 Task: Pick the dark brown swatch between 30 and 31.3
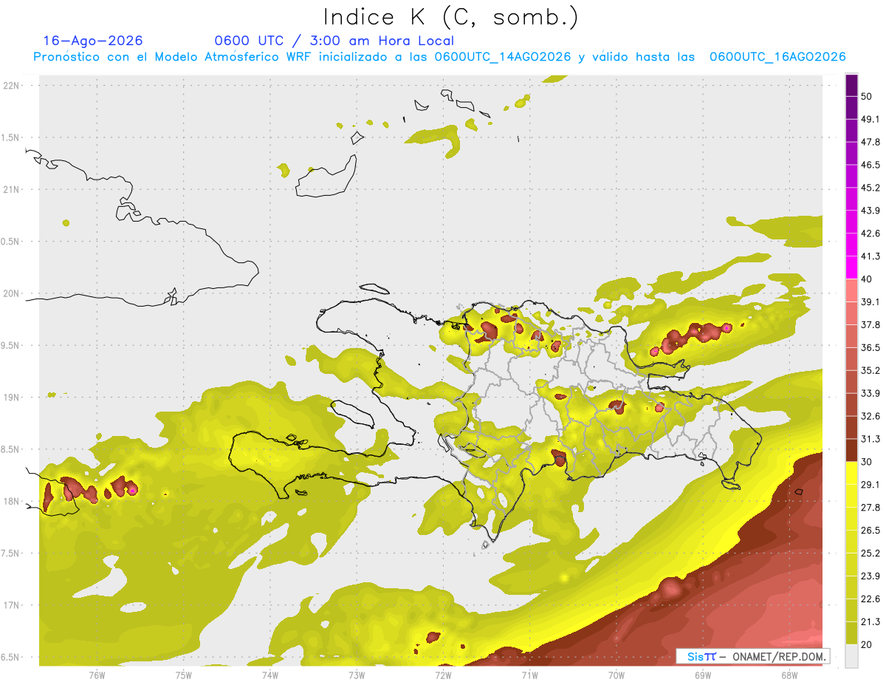851,450
